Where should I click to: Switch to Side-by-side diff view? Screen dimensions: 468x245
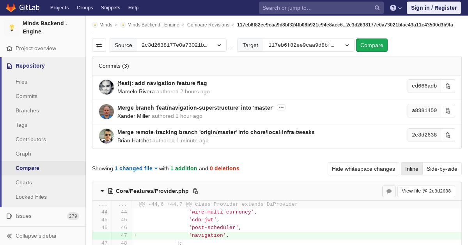(x=442, y=169)
